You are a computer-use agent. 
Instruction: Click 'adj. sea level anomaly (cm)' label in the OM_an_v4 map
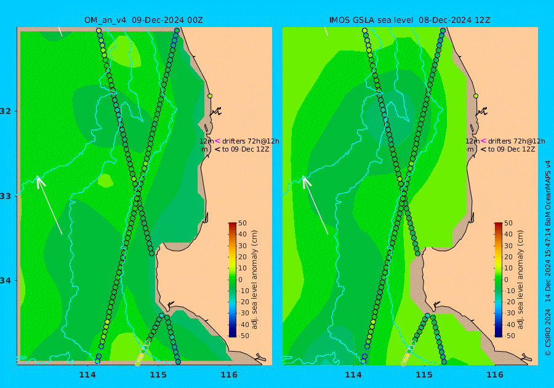click(254, 280)
